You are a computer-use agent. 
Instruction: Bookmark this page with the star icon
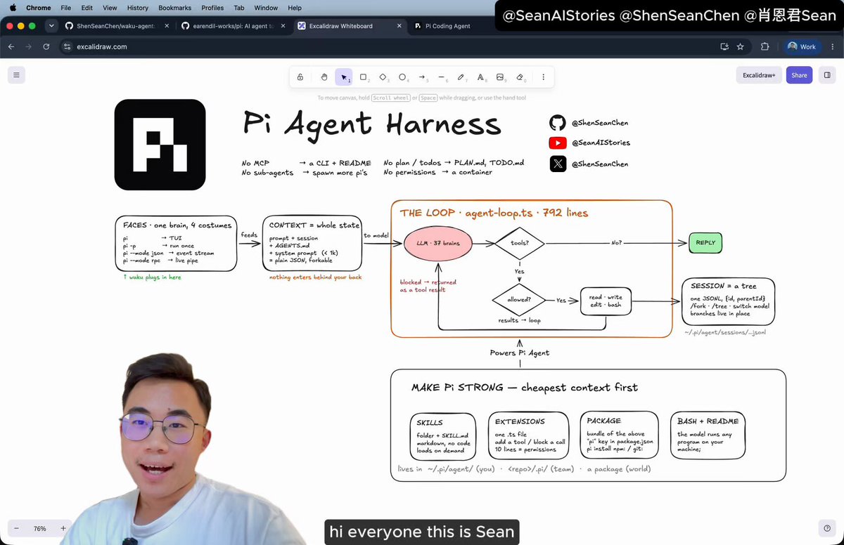click(740, 46)
